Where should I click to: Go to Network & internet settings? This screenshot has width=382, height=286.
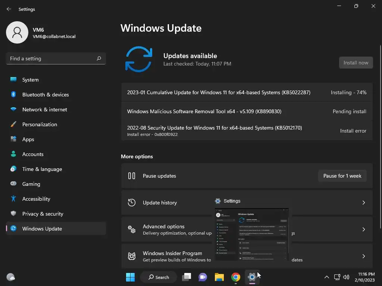pyautogui.click(x=56, y=109)
